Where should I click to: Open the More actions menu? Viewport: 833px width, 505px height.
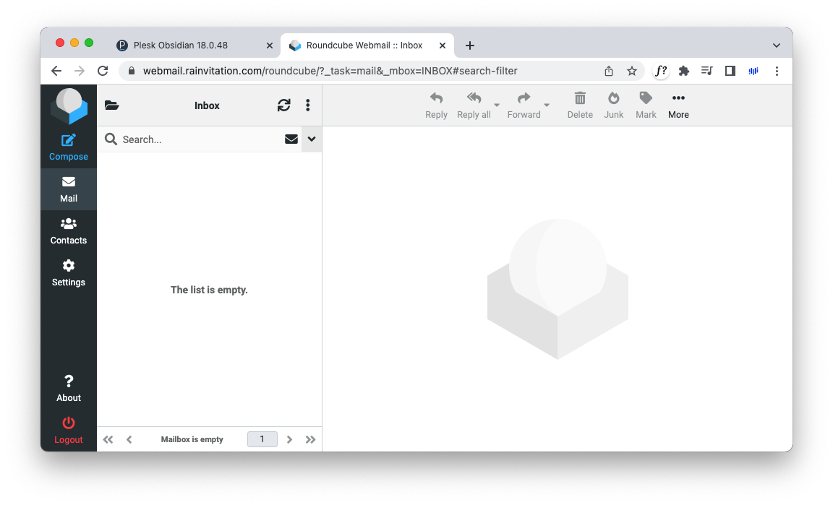click(x=678, y=105)
